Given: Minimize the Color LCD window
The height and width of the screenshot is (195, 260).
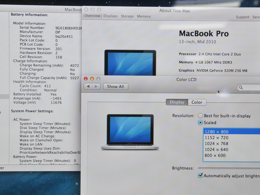Looking at the screenshot, I should [x=92, y=79].
